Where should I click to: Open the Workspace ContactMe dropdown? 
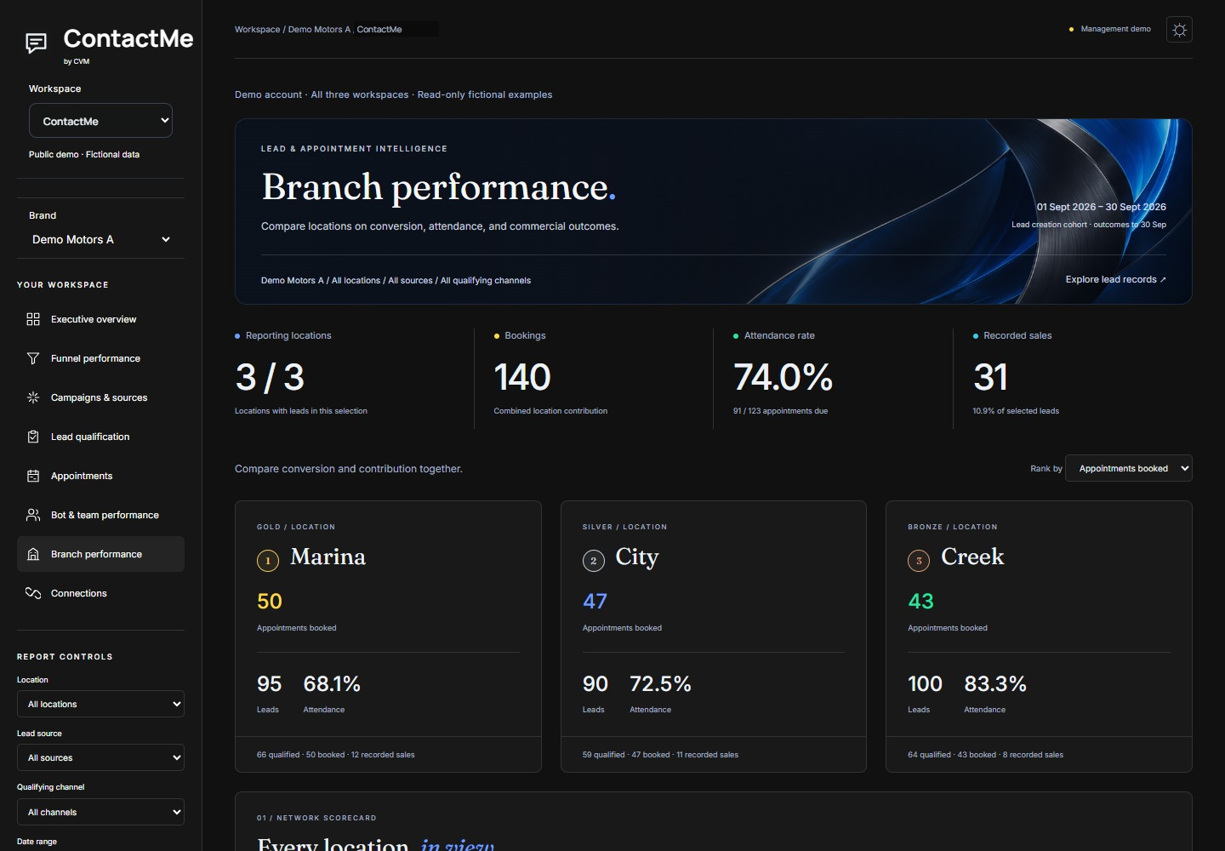pos(100,121)
